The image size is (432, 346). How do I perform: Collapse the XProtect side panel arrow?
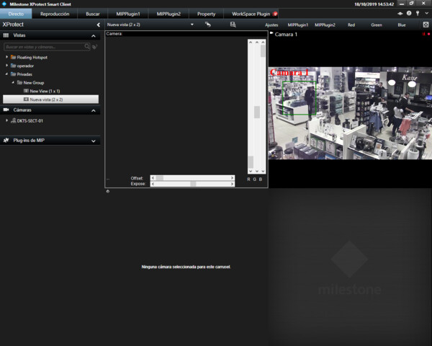[98, 25]
